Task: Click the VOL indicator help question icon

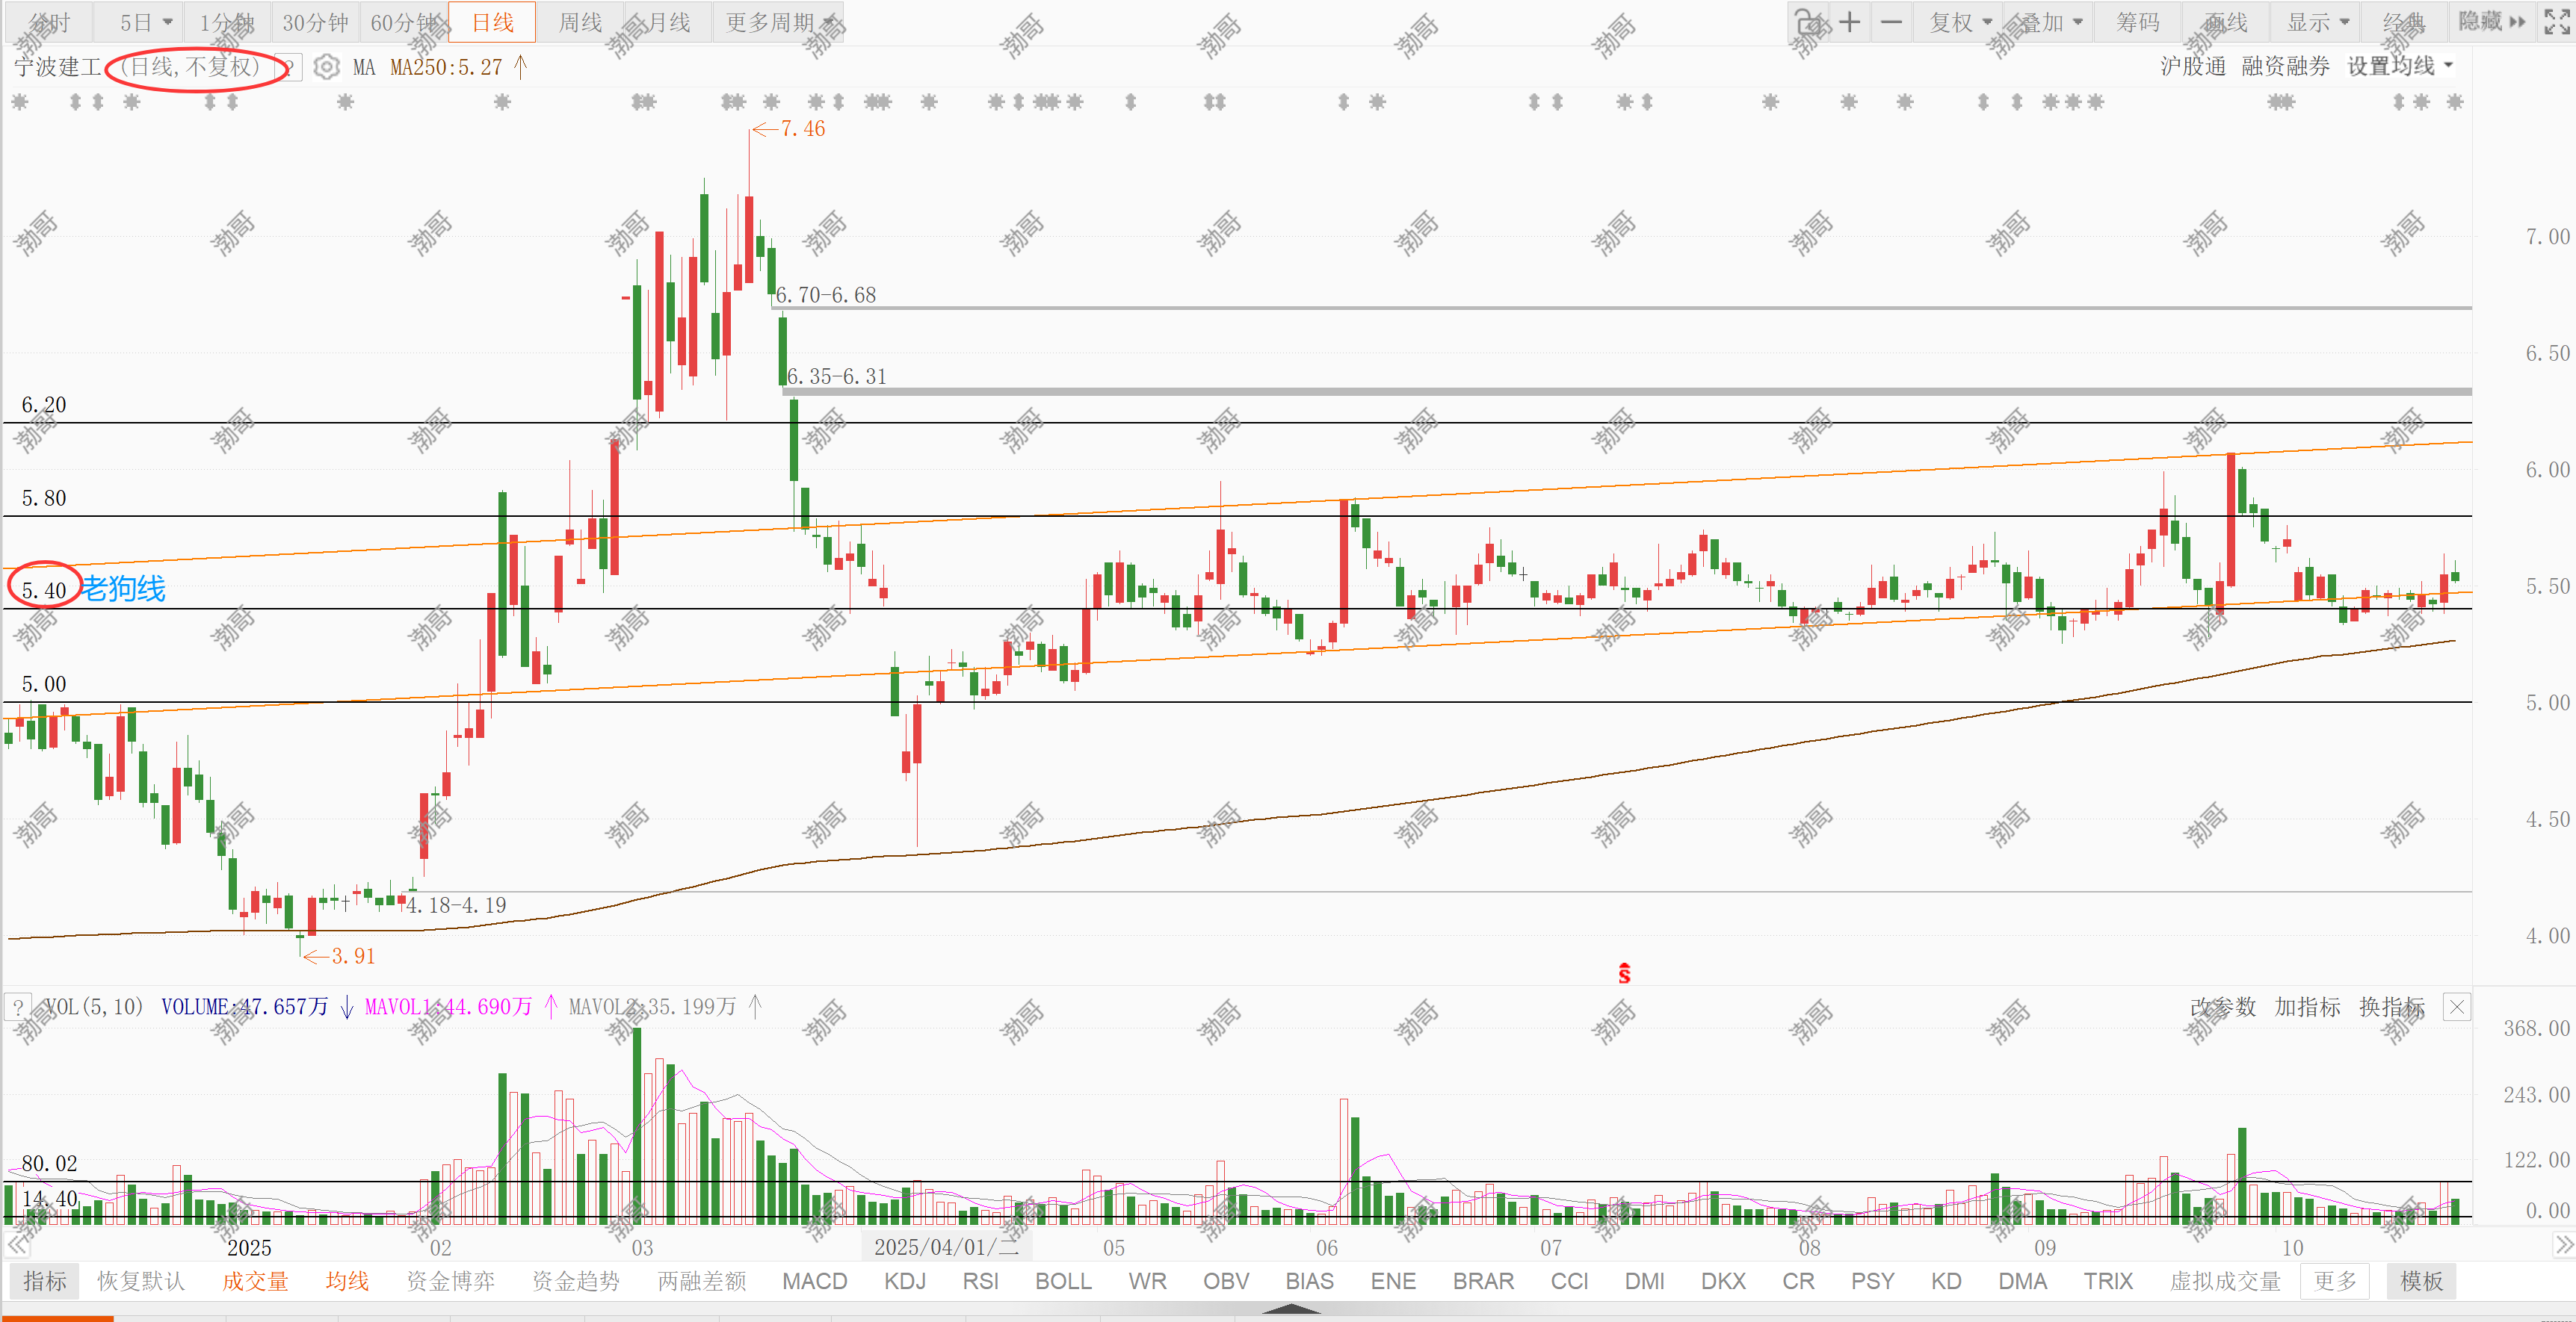Action: (18, 1006)
